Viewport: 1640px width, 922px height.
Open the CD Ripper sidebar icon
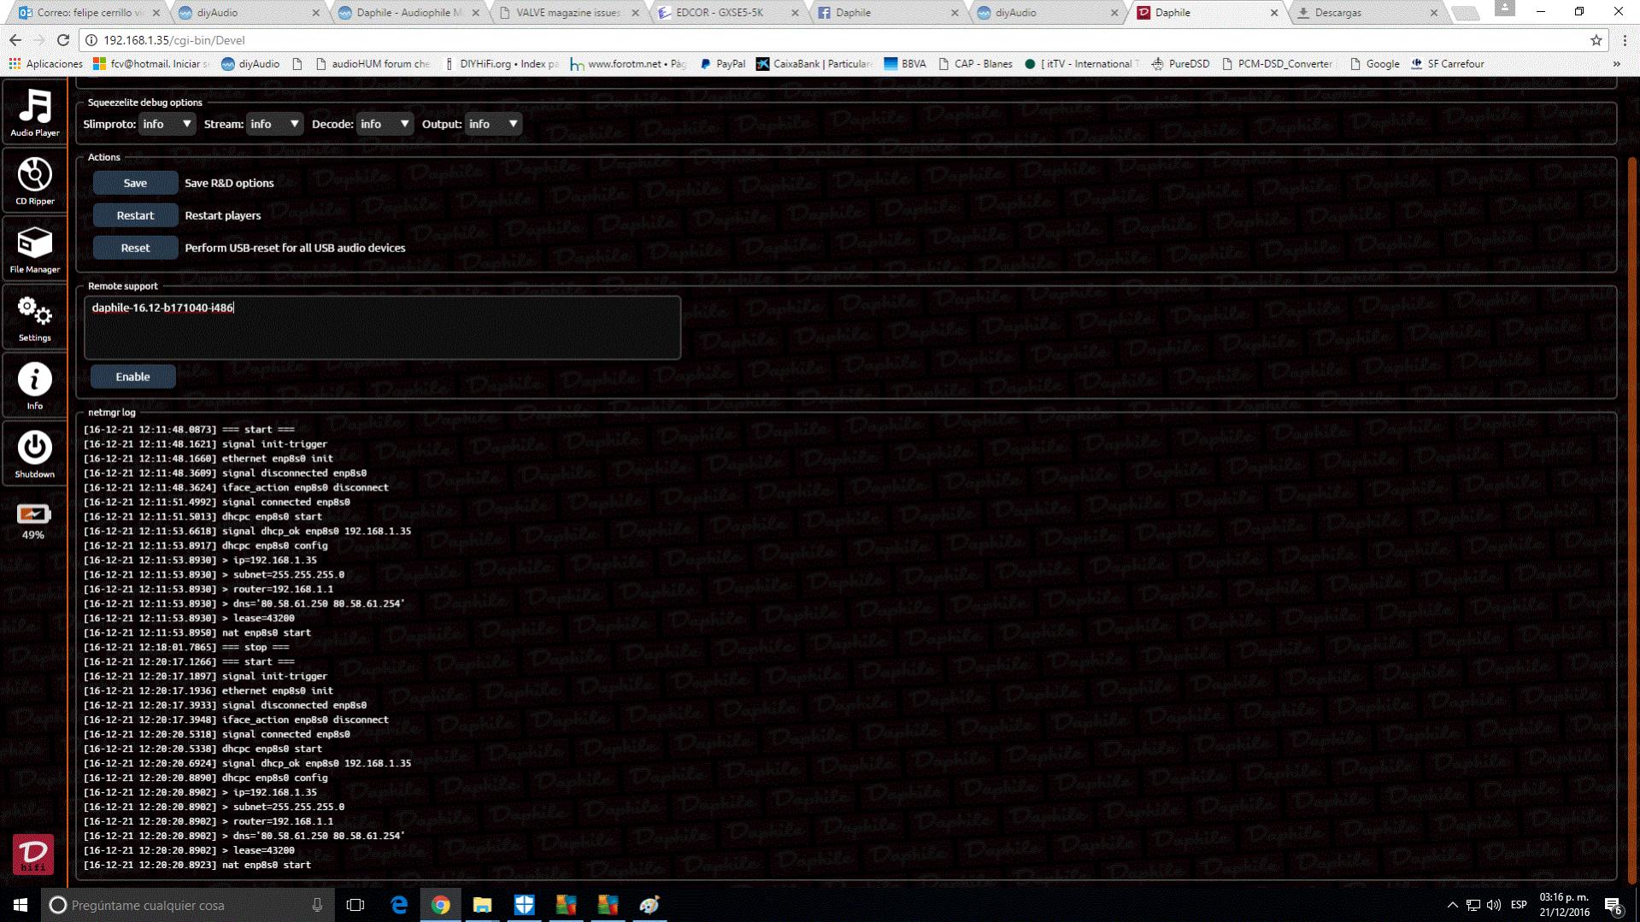coord(34,180)
